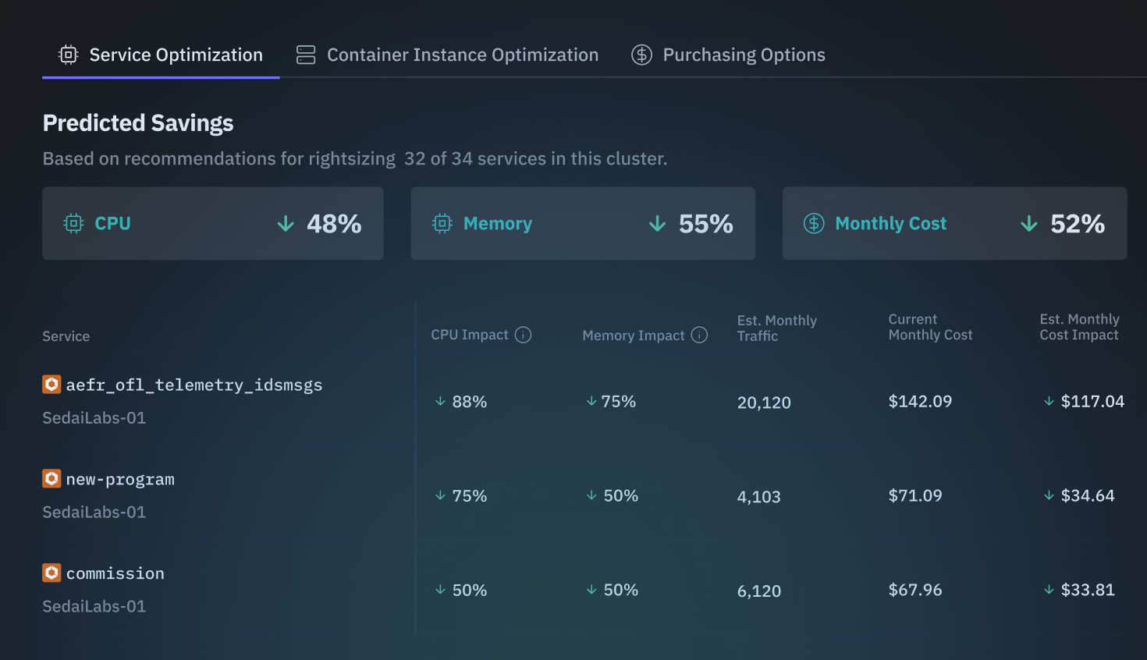Click the 4,103 traffic value
Image resolution: width=1147 pixels, height=660 pixels.
pos(759,497)
